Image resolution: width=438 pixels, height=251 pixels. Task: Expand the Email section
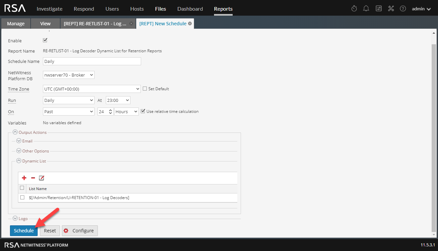pyautogui.click(x=19, y=141)
